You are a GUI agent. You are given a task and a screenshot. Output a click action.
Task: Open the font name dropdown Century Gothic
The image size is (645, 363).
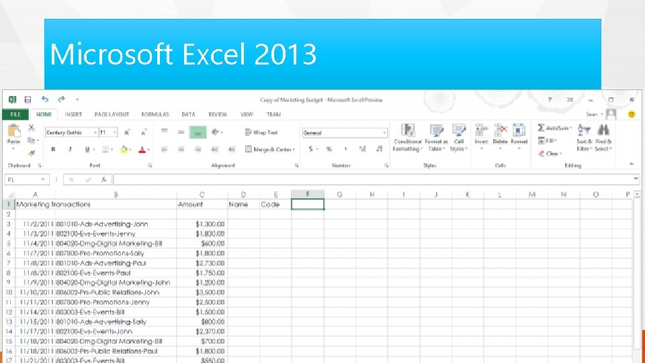(x=95, y=132)
